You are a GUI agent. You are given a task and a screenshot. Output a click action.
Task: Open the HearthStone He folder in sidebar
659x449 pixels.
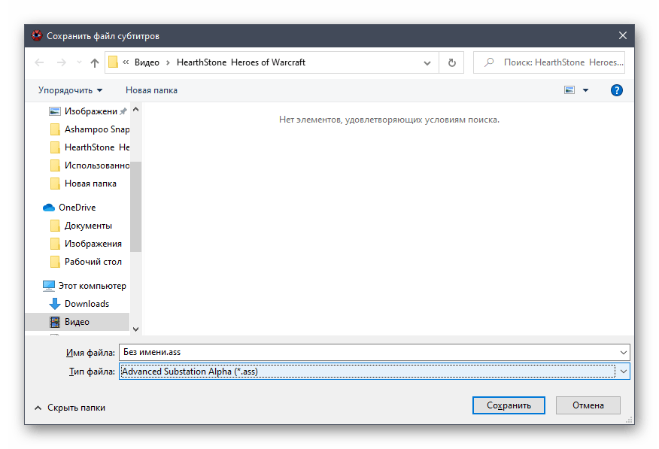[x=89, y=147]
